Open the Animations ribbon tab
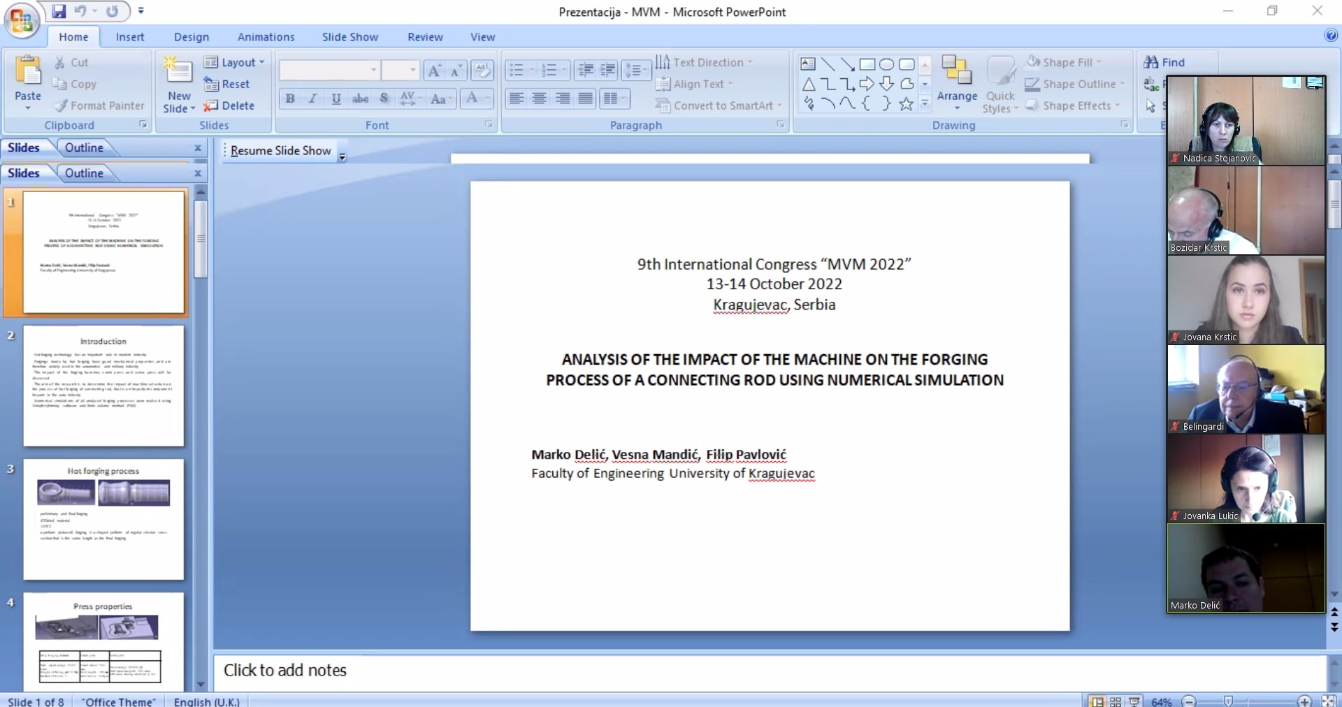The width and height of the screenshot is (1342, 707). (266, 37)
